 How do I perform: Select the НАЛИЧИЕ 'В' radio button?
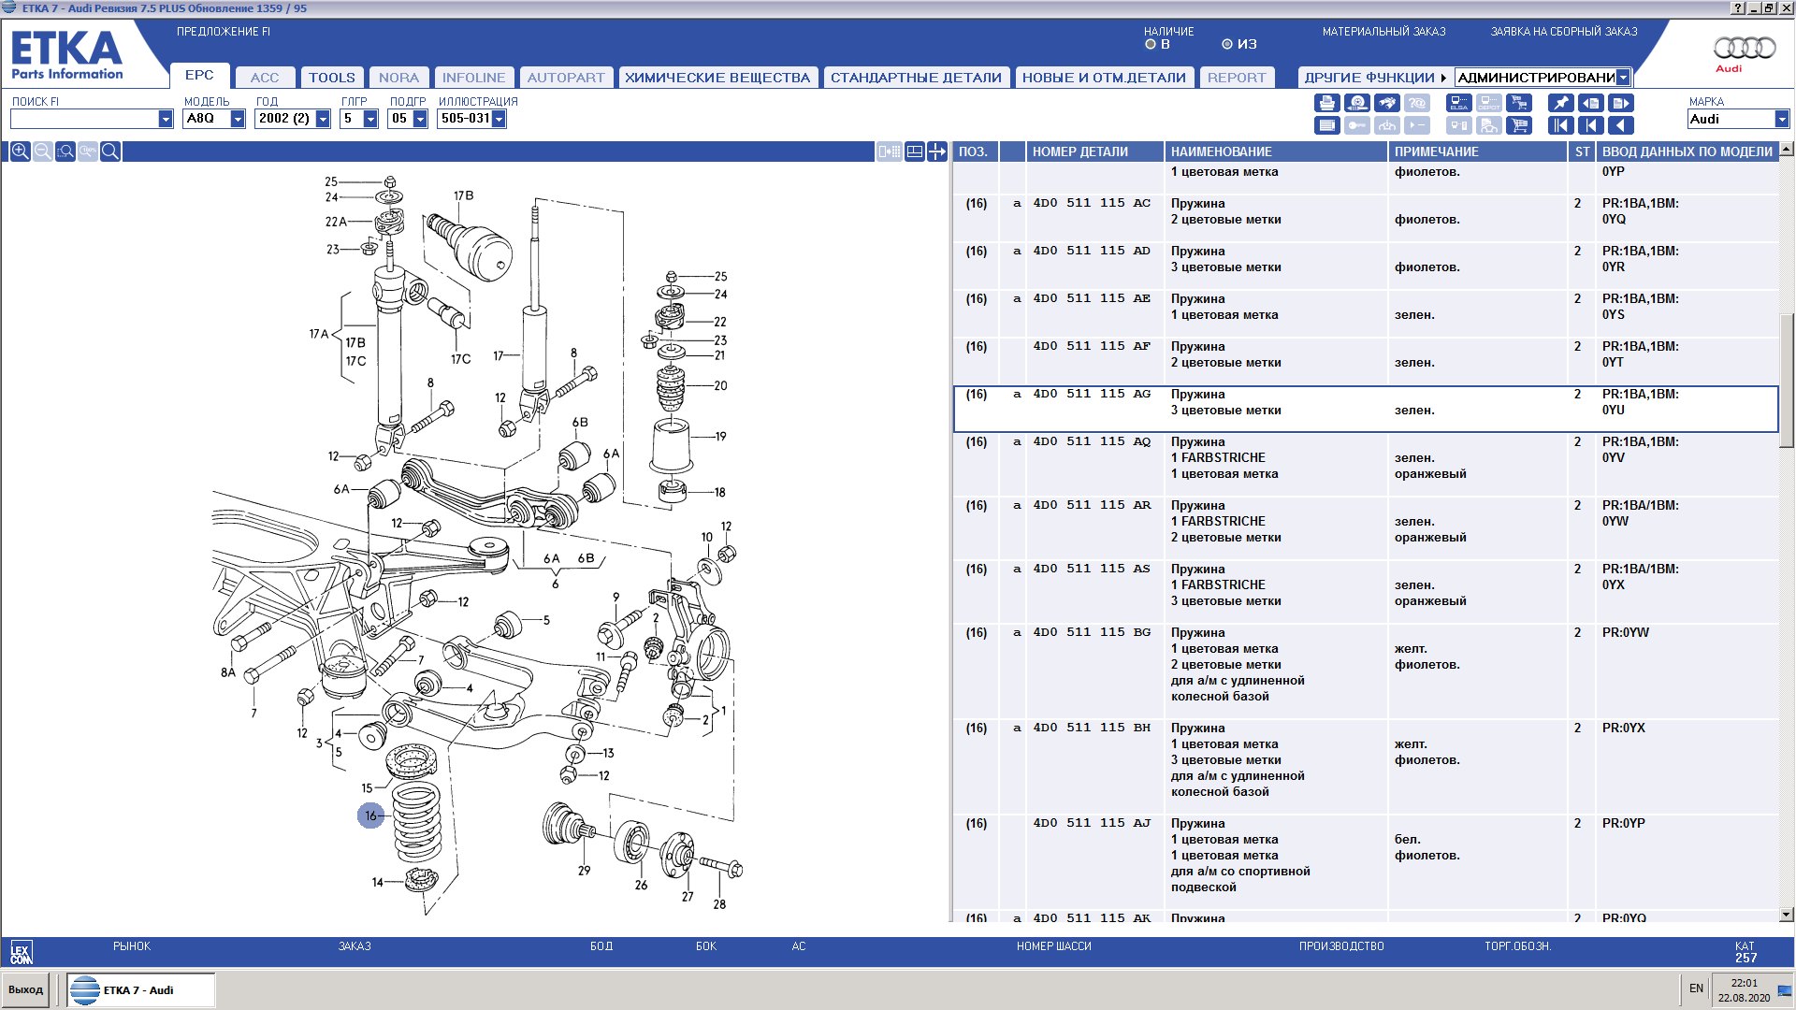coord(1151,44)
